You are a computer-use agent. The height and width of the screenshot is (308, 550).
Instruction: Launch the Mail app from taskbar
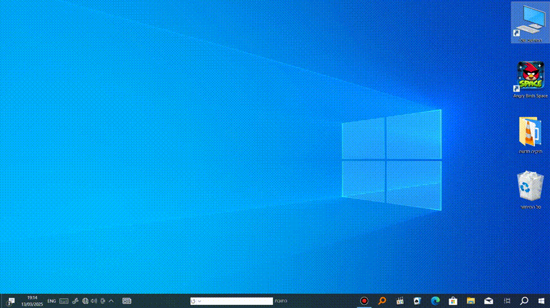488,301
